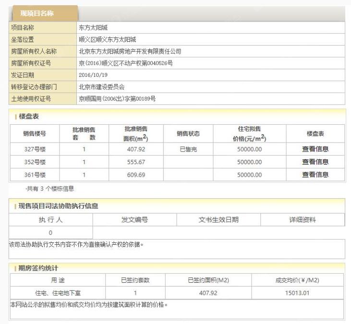
Task: Click the 期房签约统计 section title
Action: (x=38, y=268)
